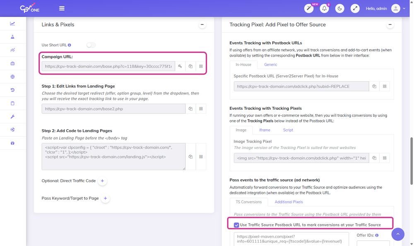The image size is (414, 246).
Task: Copy the In-House Postback URL
Action: click(374, 87)
